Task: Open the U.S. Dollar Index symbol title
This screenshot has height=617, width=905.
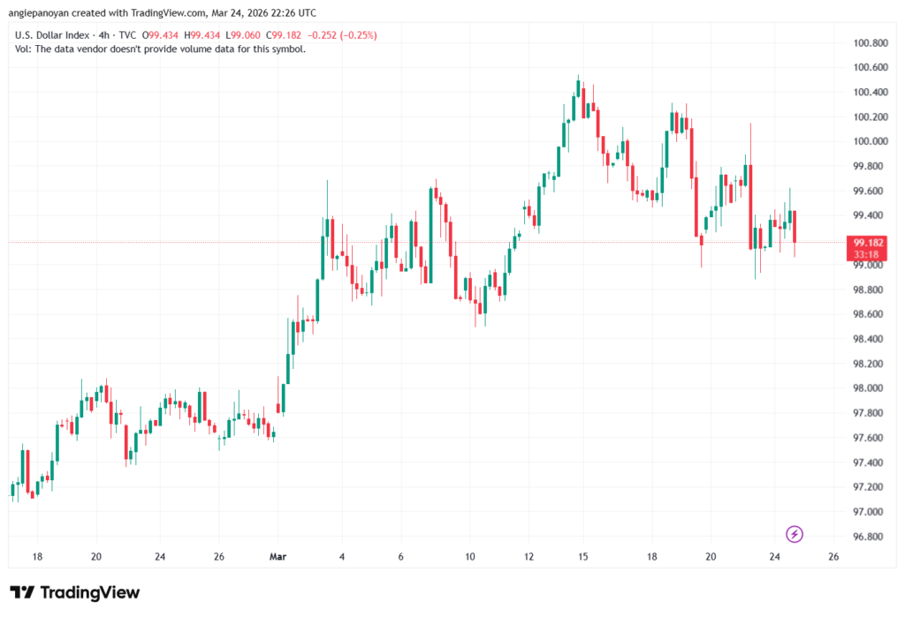Action: pos(57,35)
